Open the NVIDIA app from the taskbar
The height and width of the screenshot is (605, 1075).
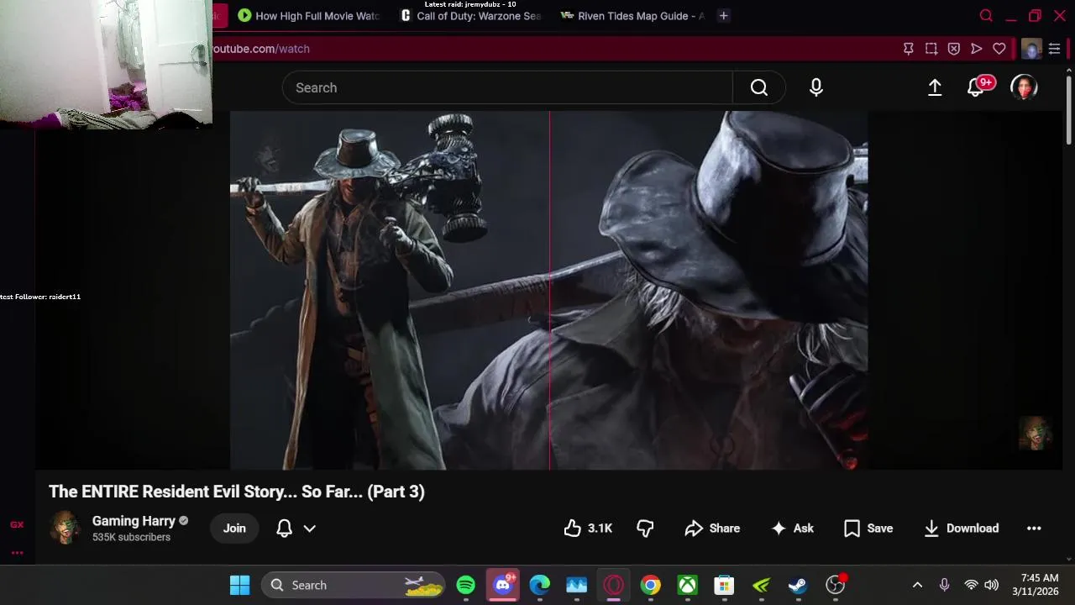pos(762,585)
